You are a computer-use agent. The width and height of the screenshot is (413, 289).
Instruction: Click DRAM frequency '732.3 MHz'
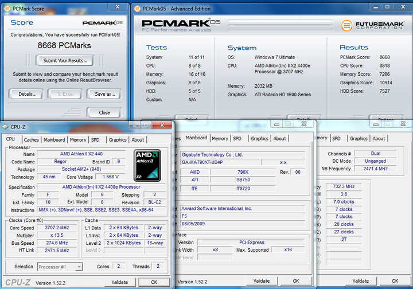pos(344,186)
